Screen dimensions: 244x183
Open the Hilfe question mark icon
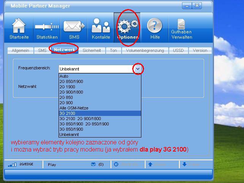pyautogui.click(x=155, y=26)
